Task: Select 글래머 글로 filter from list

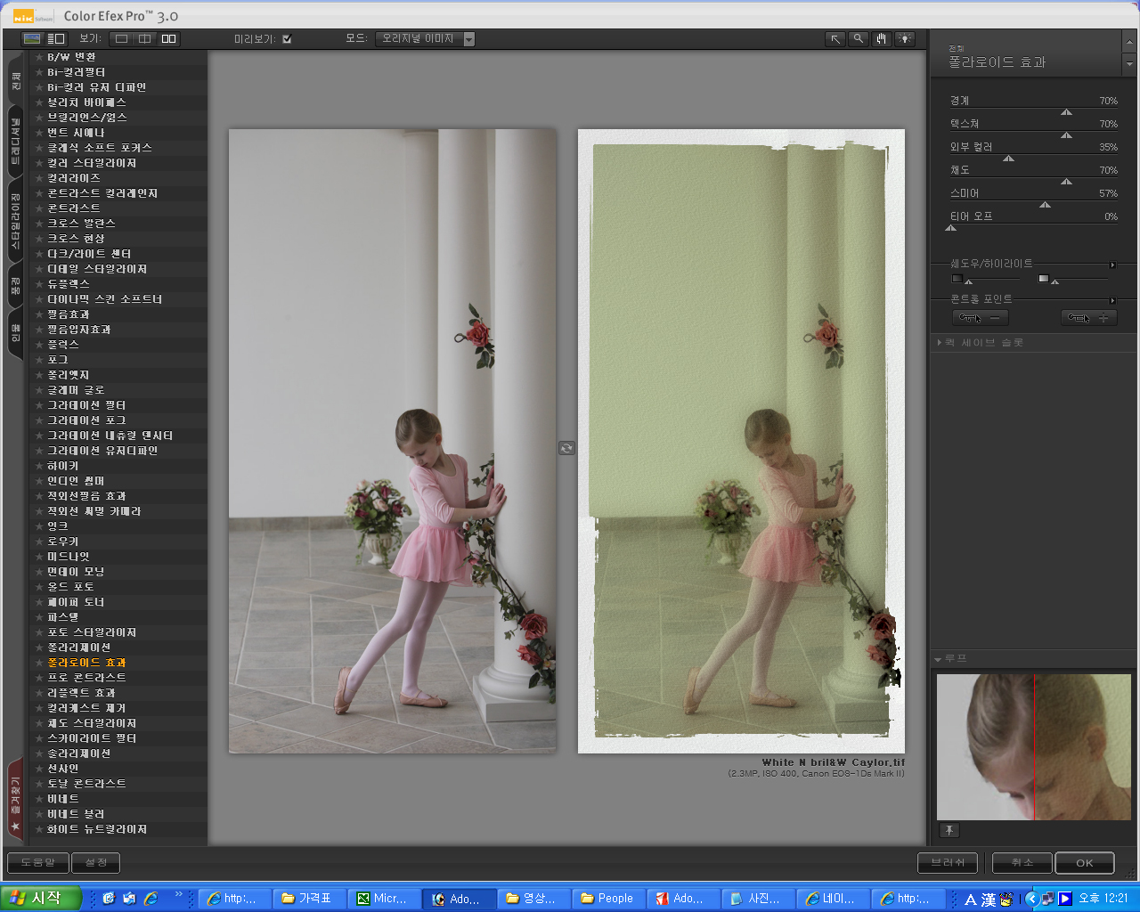Action: point(76,390)
